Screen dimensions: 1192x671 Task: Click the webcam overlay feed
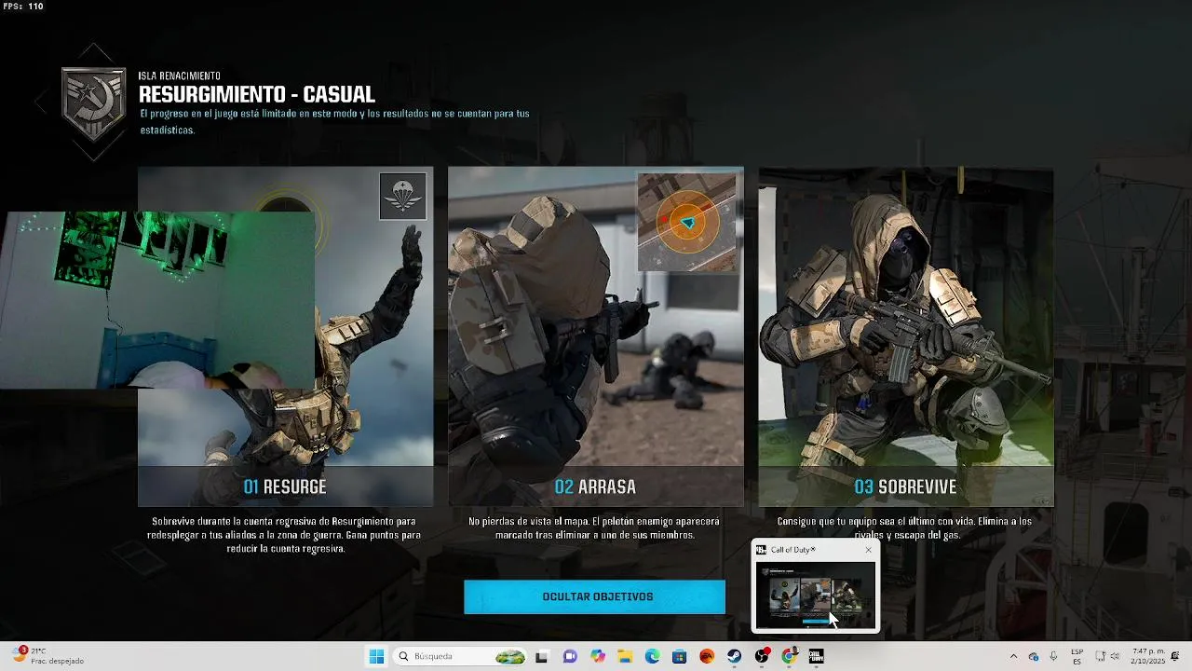pyautogui.click(x=156, y=300)
